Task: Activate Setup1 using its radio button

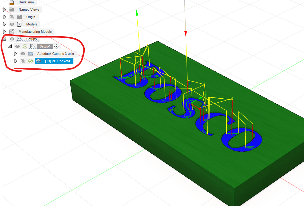Action: 56,46
